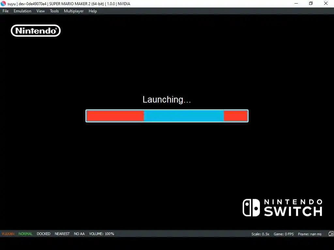This screenshot has width=334, height=250.
Task: Click the Game: 0 FPS status text
Action: (283, 234)
